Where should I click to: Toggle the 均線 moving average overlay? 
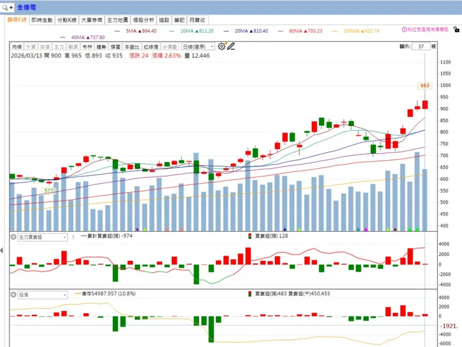17,47
